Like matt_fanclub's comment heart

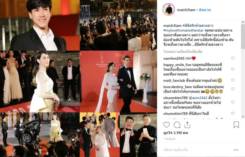tap(233, 80)
